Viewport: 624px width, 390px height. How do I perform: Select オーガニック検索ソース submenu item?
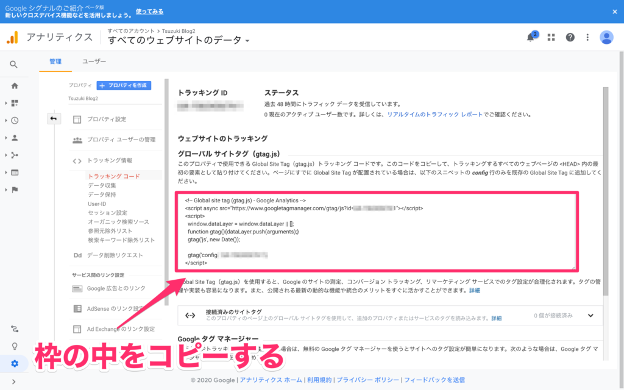(x=119, y=222)
